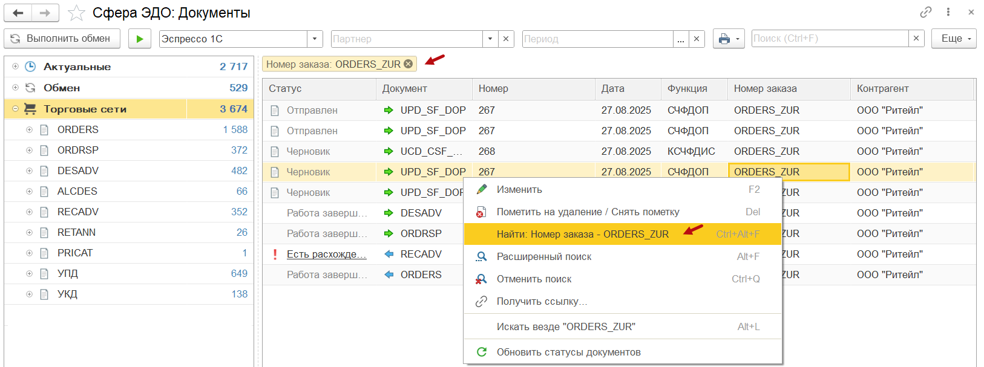The image size is (984, 367).
Task: Open period picker ellipsis button
Action: pyautogui.click(x=681, y=39)
